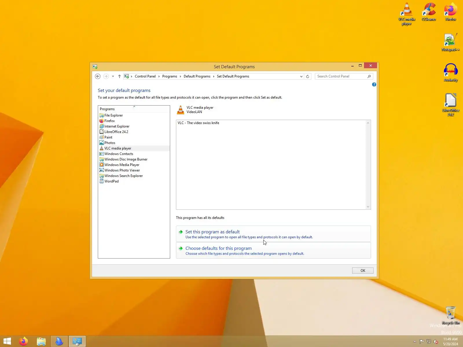Image resolution: width=463 pixels, height=347 pixels.
Task: Pick the LibreOffice 24.2 list icon
Action: 102,132
